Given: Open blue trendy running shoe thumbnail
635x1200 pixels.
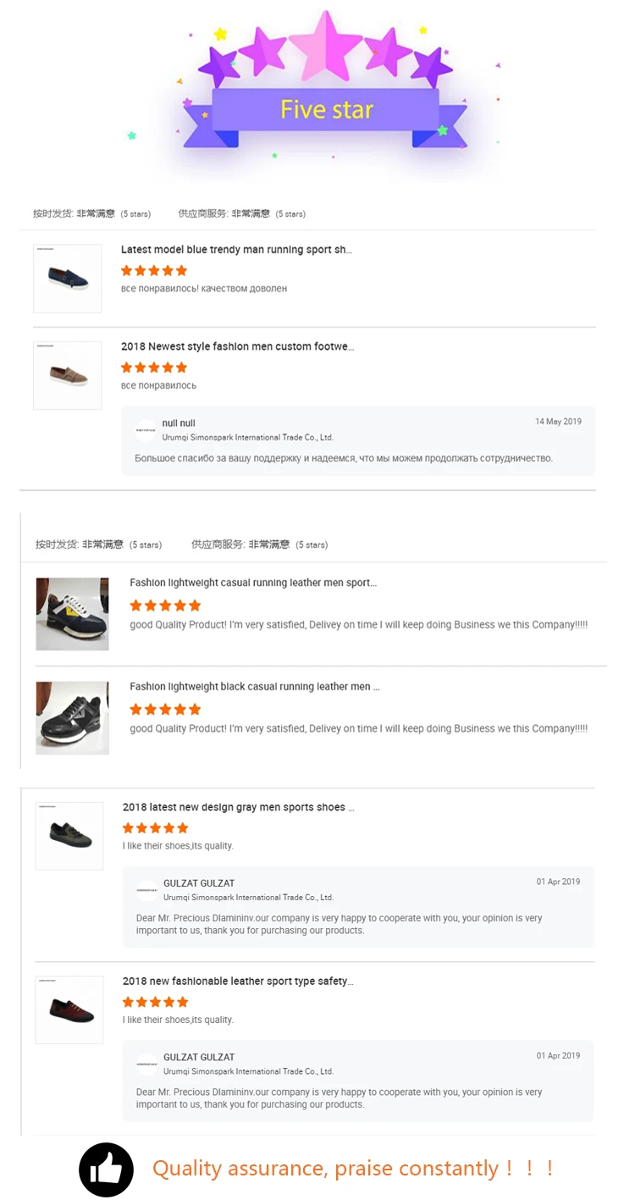Looking at the screenshot, I should [67, 279].
